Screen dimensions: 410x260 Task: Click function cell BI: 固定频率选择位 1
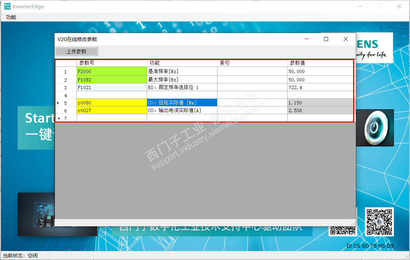(x=182, y=87)
